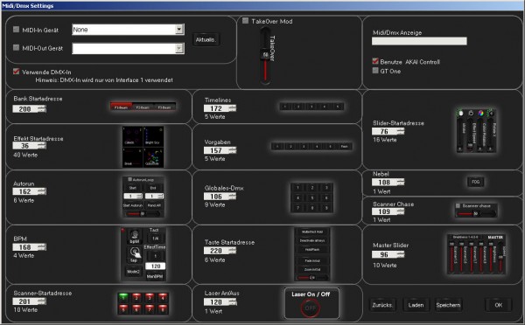
Task: Select the colorful bottom-right effect thumbnail
Action: 154,157
